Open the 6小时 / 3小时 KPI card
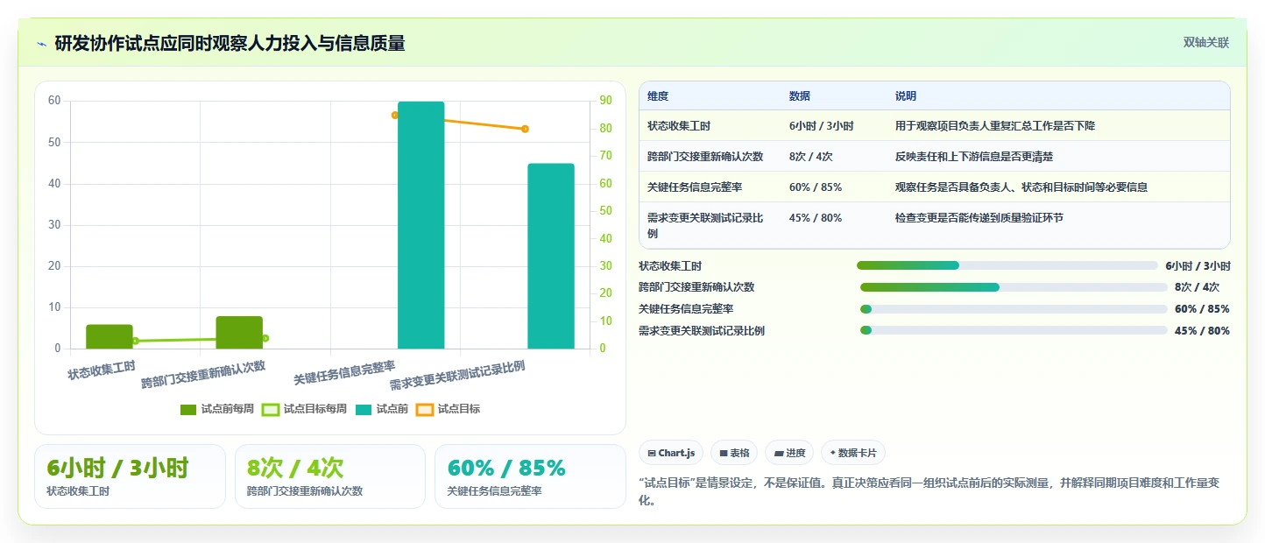The width and height of the screenshot is (1265, 543). [x=130, y=476]
